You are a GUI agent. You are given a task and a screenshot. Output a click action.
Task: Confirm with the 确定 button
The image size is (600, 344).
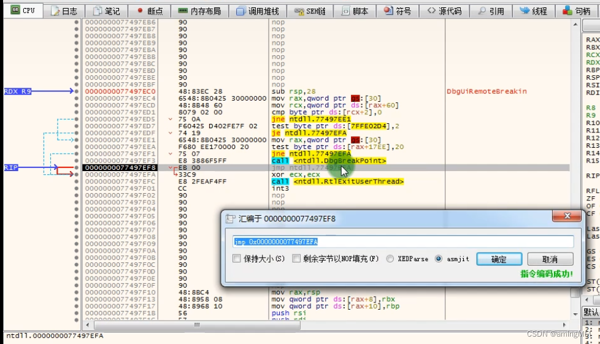[x=499, y=259]
